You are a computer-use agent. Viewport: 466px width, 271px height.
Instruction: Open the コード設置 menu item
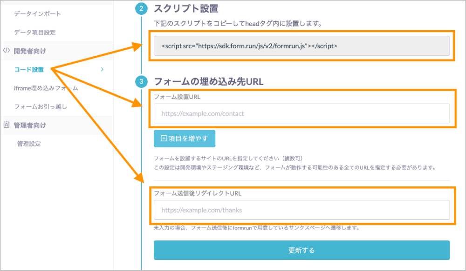coord(29,69)
